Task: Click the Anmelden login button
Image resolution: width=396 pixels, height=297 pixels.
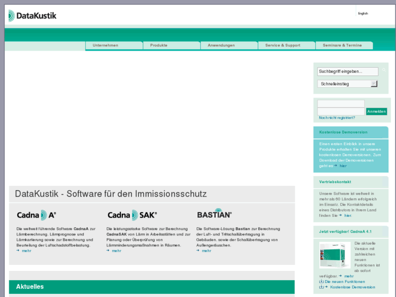Action: pos(376,112)
